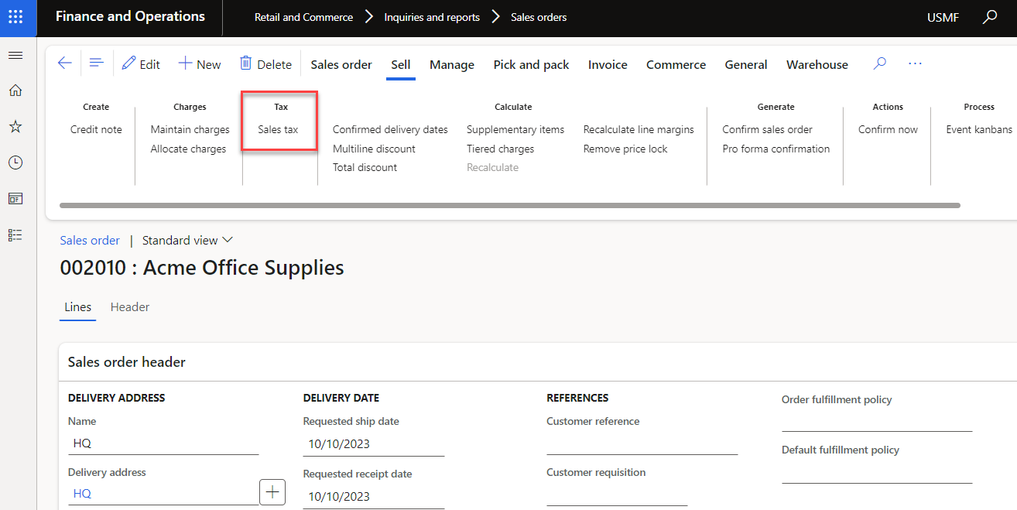
Task: Open Recent clock icon in sidebar
Action: point(15,163)
